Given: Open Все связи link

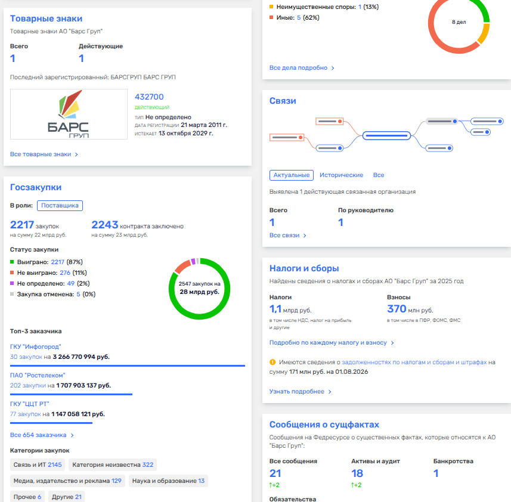Looking at the screenshot, I should pyautogui.click(x=284, y=235).
